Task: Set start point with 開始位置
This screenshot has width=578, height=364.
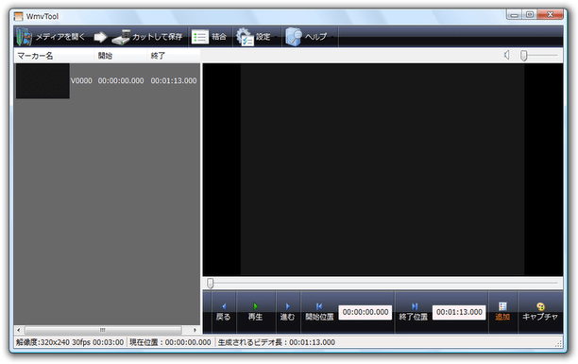Action: (x=319, y=312)
